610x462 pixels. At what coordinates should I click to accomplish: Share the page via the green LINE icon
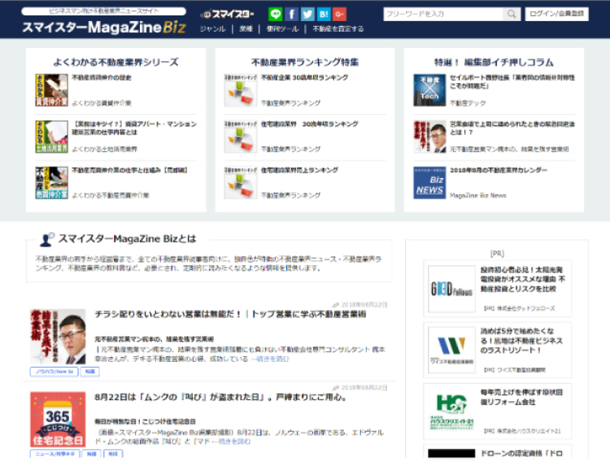[276, 15]
